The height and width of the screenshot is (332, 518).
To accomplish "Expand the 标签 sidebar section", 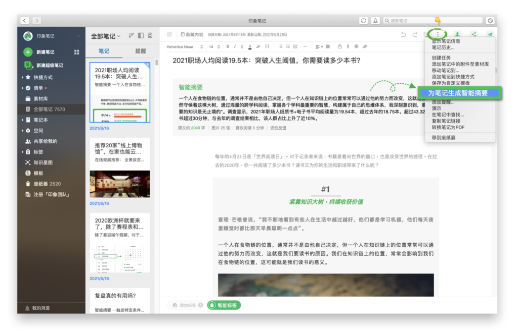I will click(22, 152).
